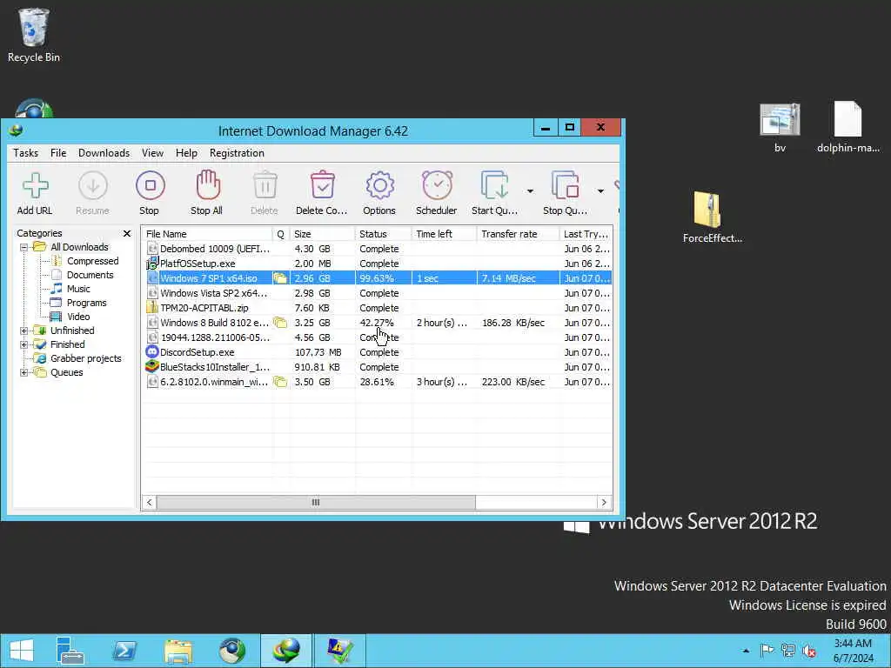Sort by File Name column header
The width and height of the screenshot is (891, 668).
[x=207, y=234]
